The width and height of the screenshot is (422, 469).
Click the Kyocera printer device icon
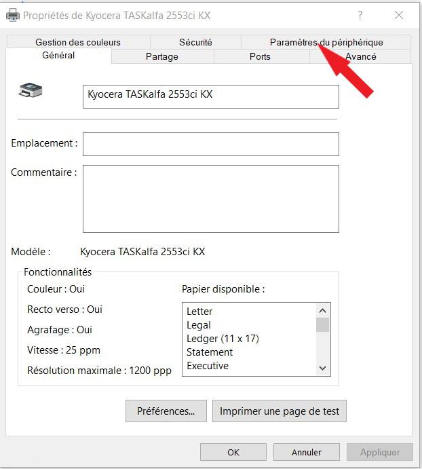31,90
